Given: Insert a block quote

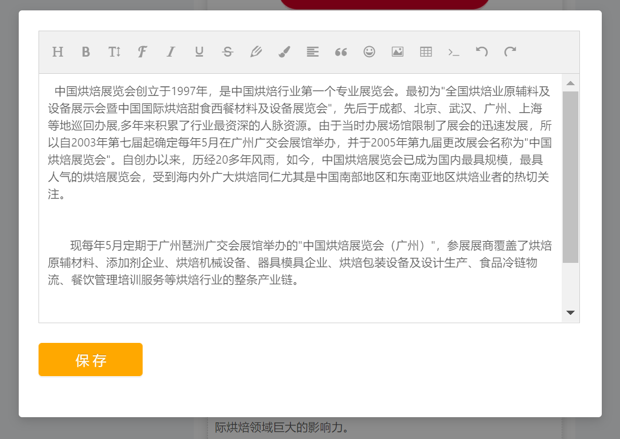Looking at the screenshot, I should pos(341,52).
